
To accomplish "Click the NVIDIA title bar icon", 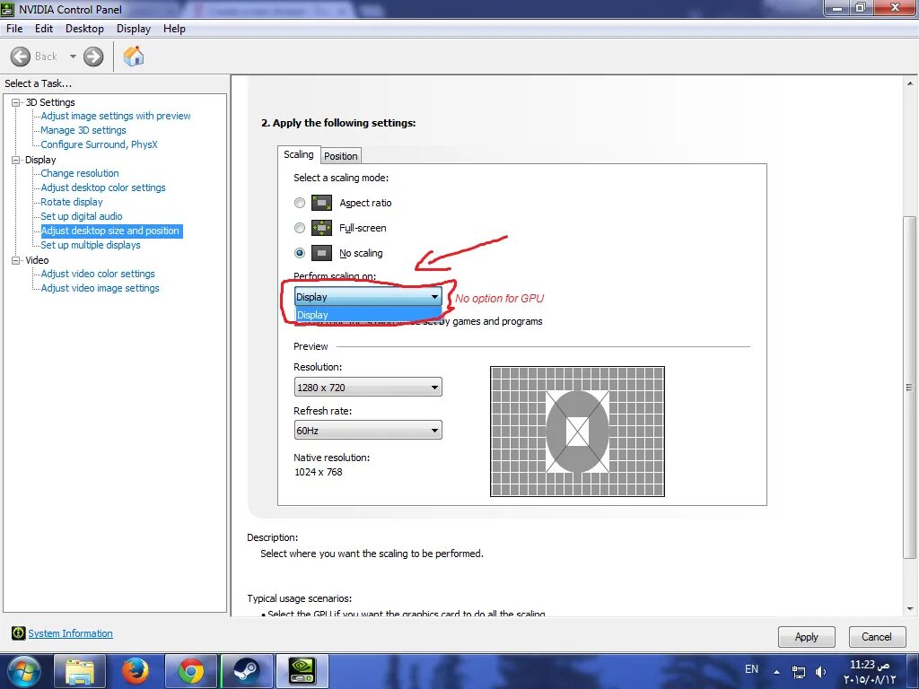I will click(7, 9).
